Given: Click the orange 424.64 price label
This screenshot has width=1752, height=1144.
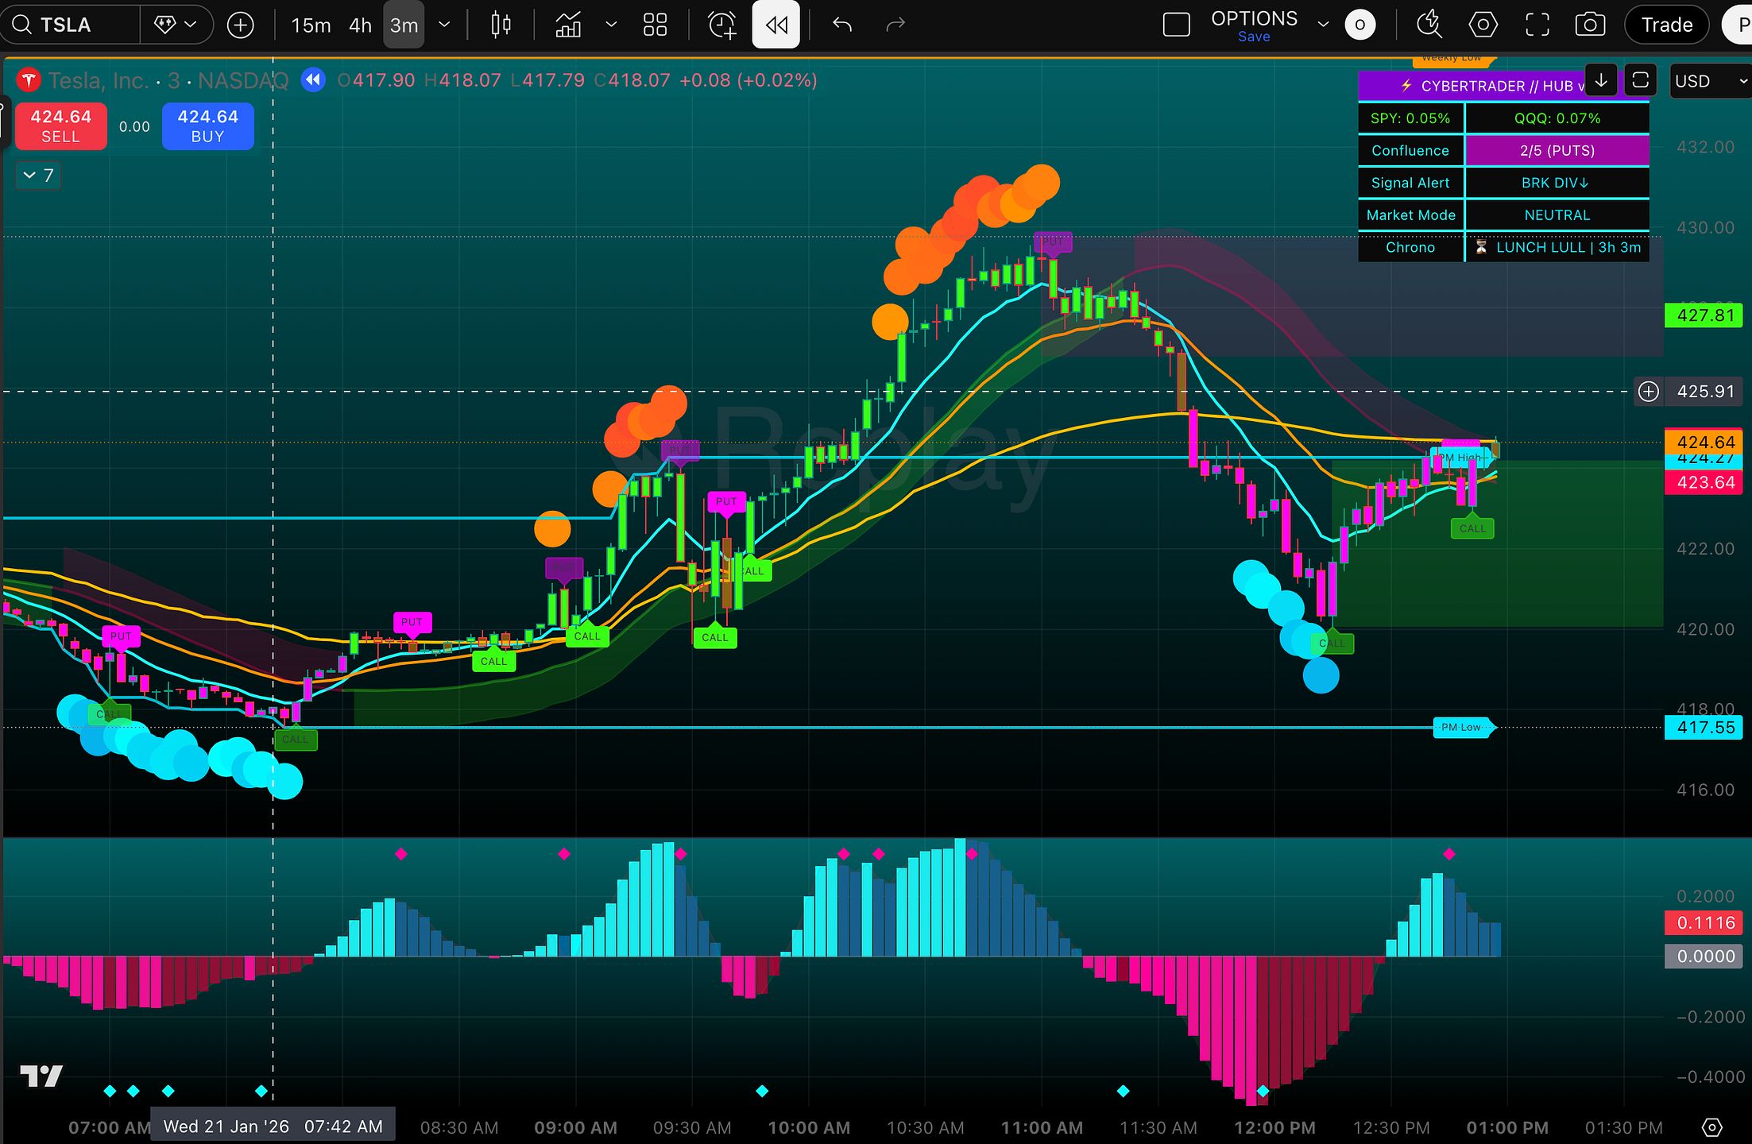Looking at the screenshot, I should [1704, 442].
